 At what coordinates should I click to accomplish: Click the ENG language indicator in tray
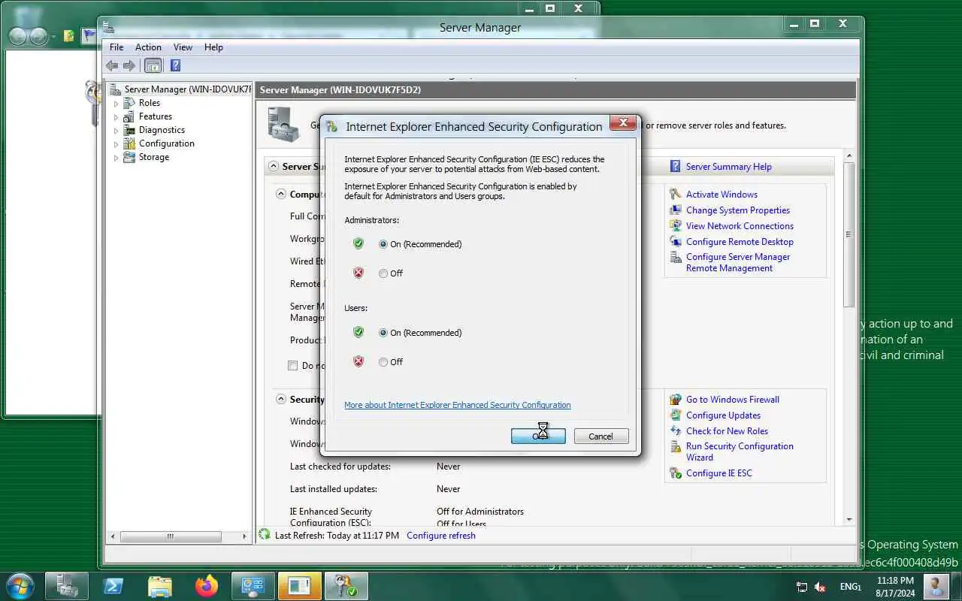(x=850, y=587)
